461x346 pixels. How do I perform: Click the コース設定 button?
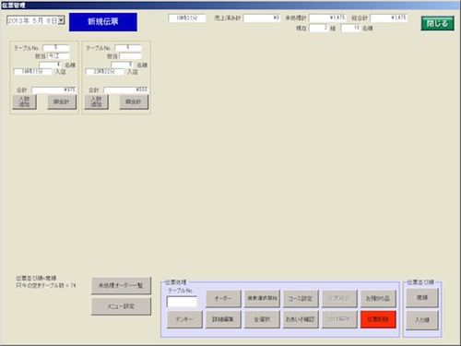(x=301, y=299)
